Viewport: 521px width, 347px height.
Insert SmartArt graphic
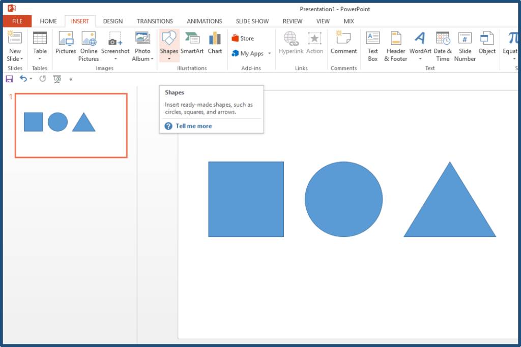pyautogui.click(x=192, y=46)
